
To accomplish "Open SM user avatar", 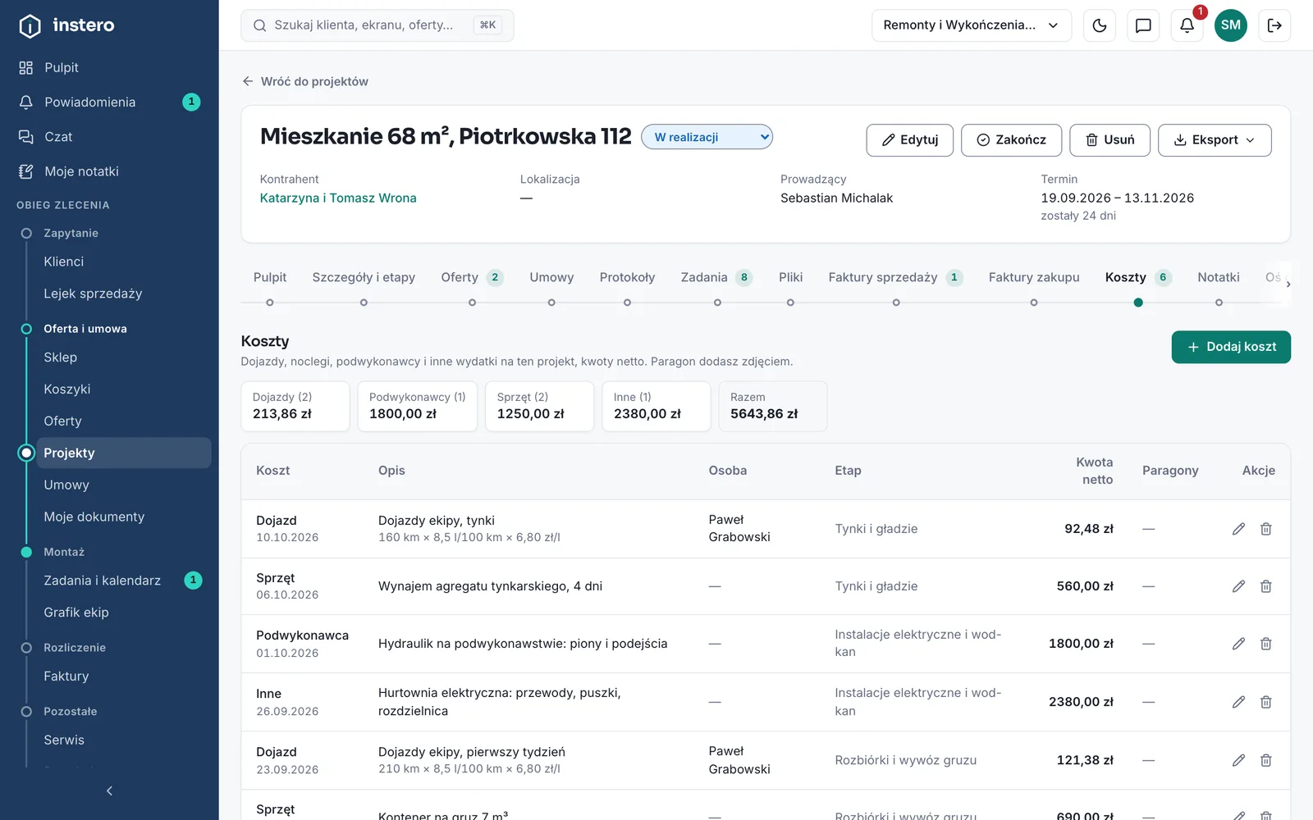I will [x=1230, y=25].
